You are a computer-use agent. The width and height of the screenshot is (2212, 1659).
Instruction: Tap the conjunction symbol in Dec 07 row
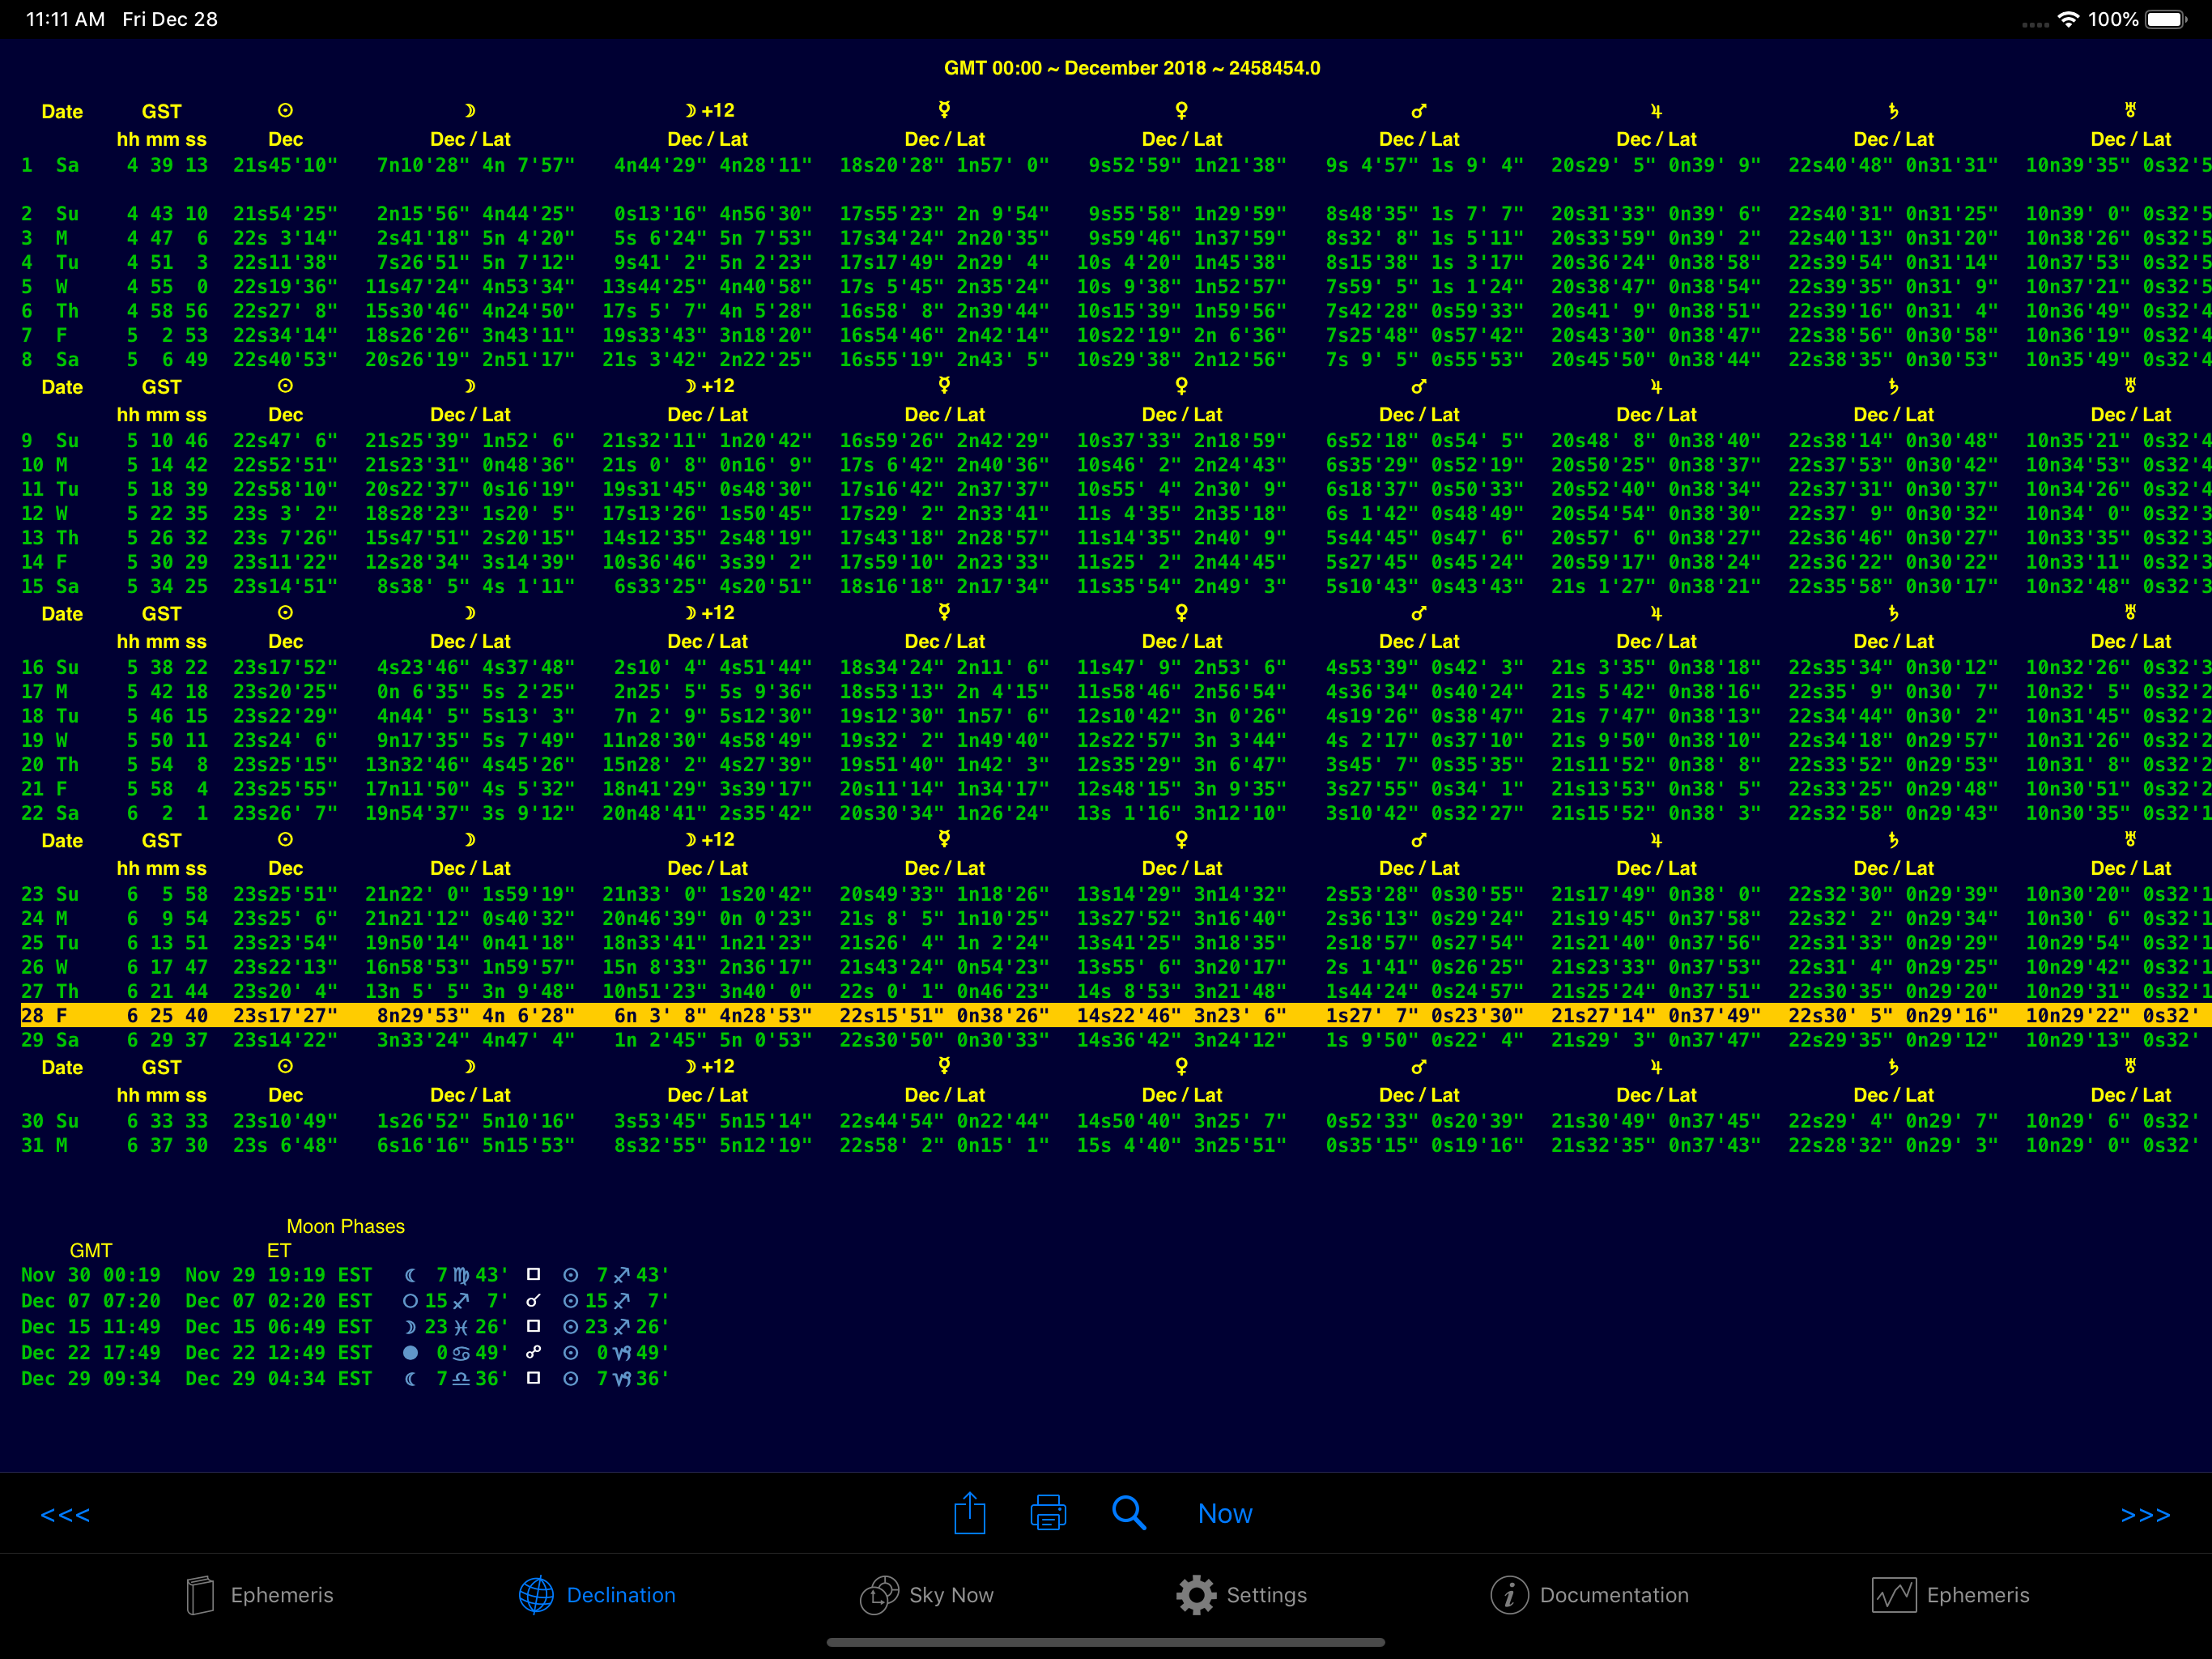pyautogui.click(x=534, y=1301)
